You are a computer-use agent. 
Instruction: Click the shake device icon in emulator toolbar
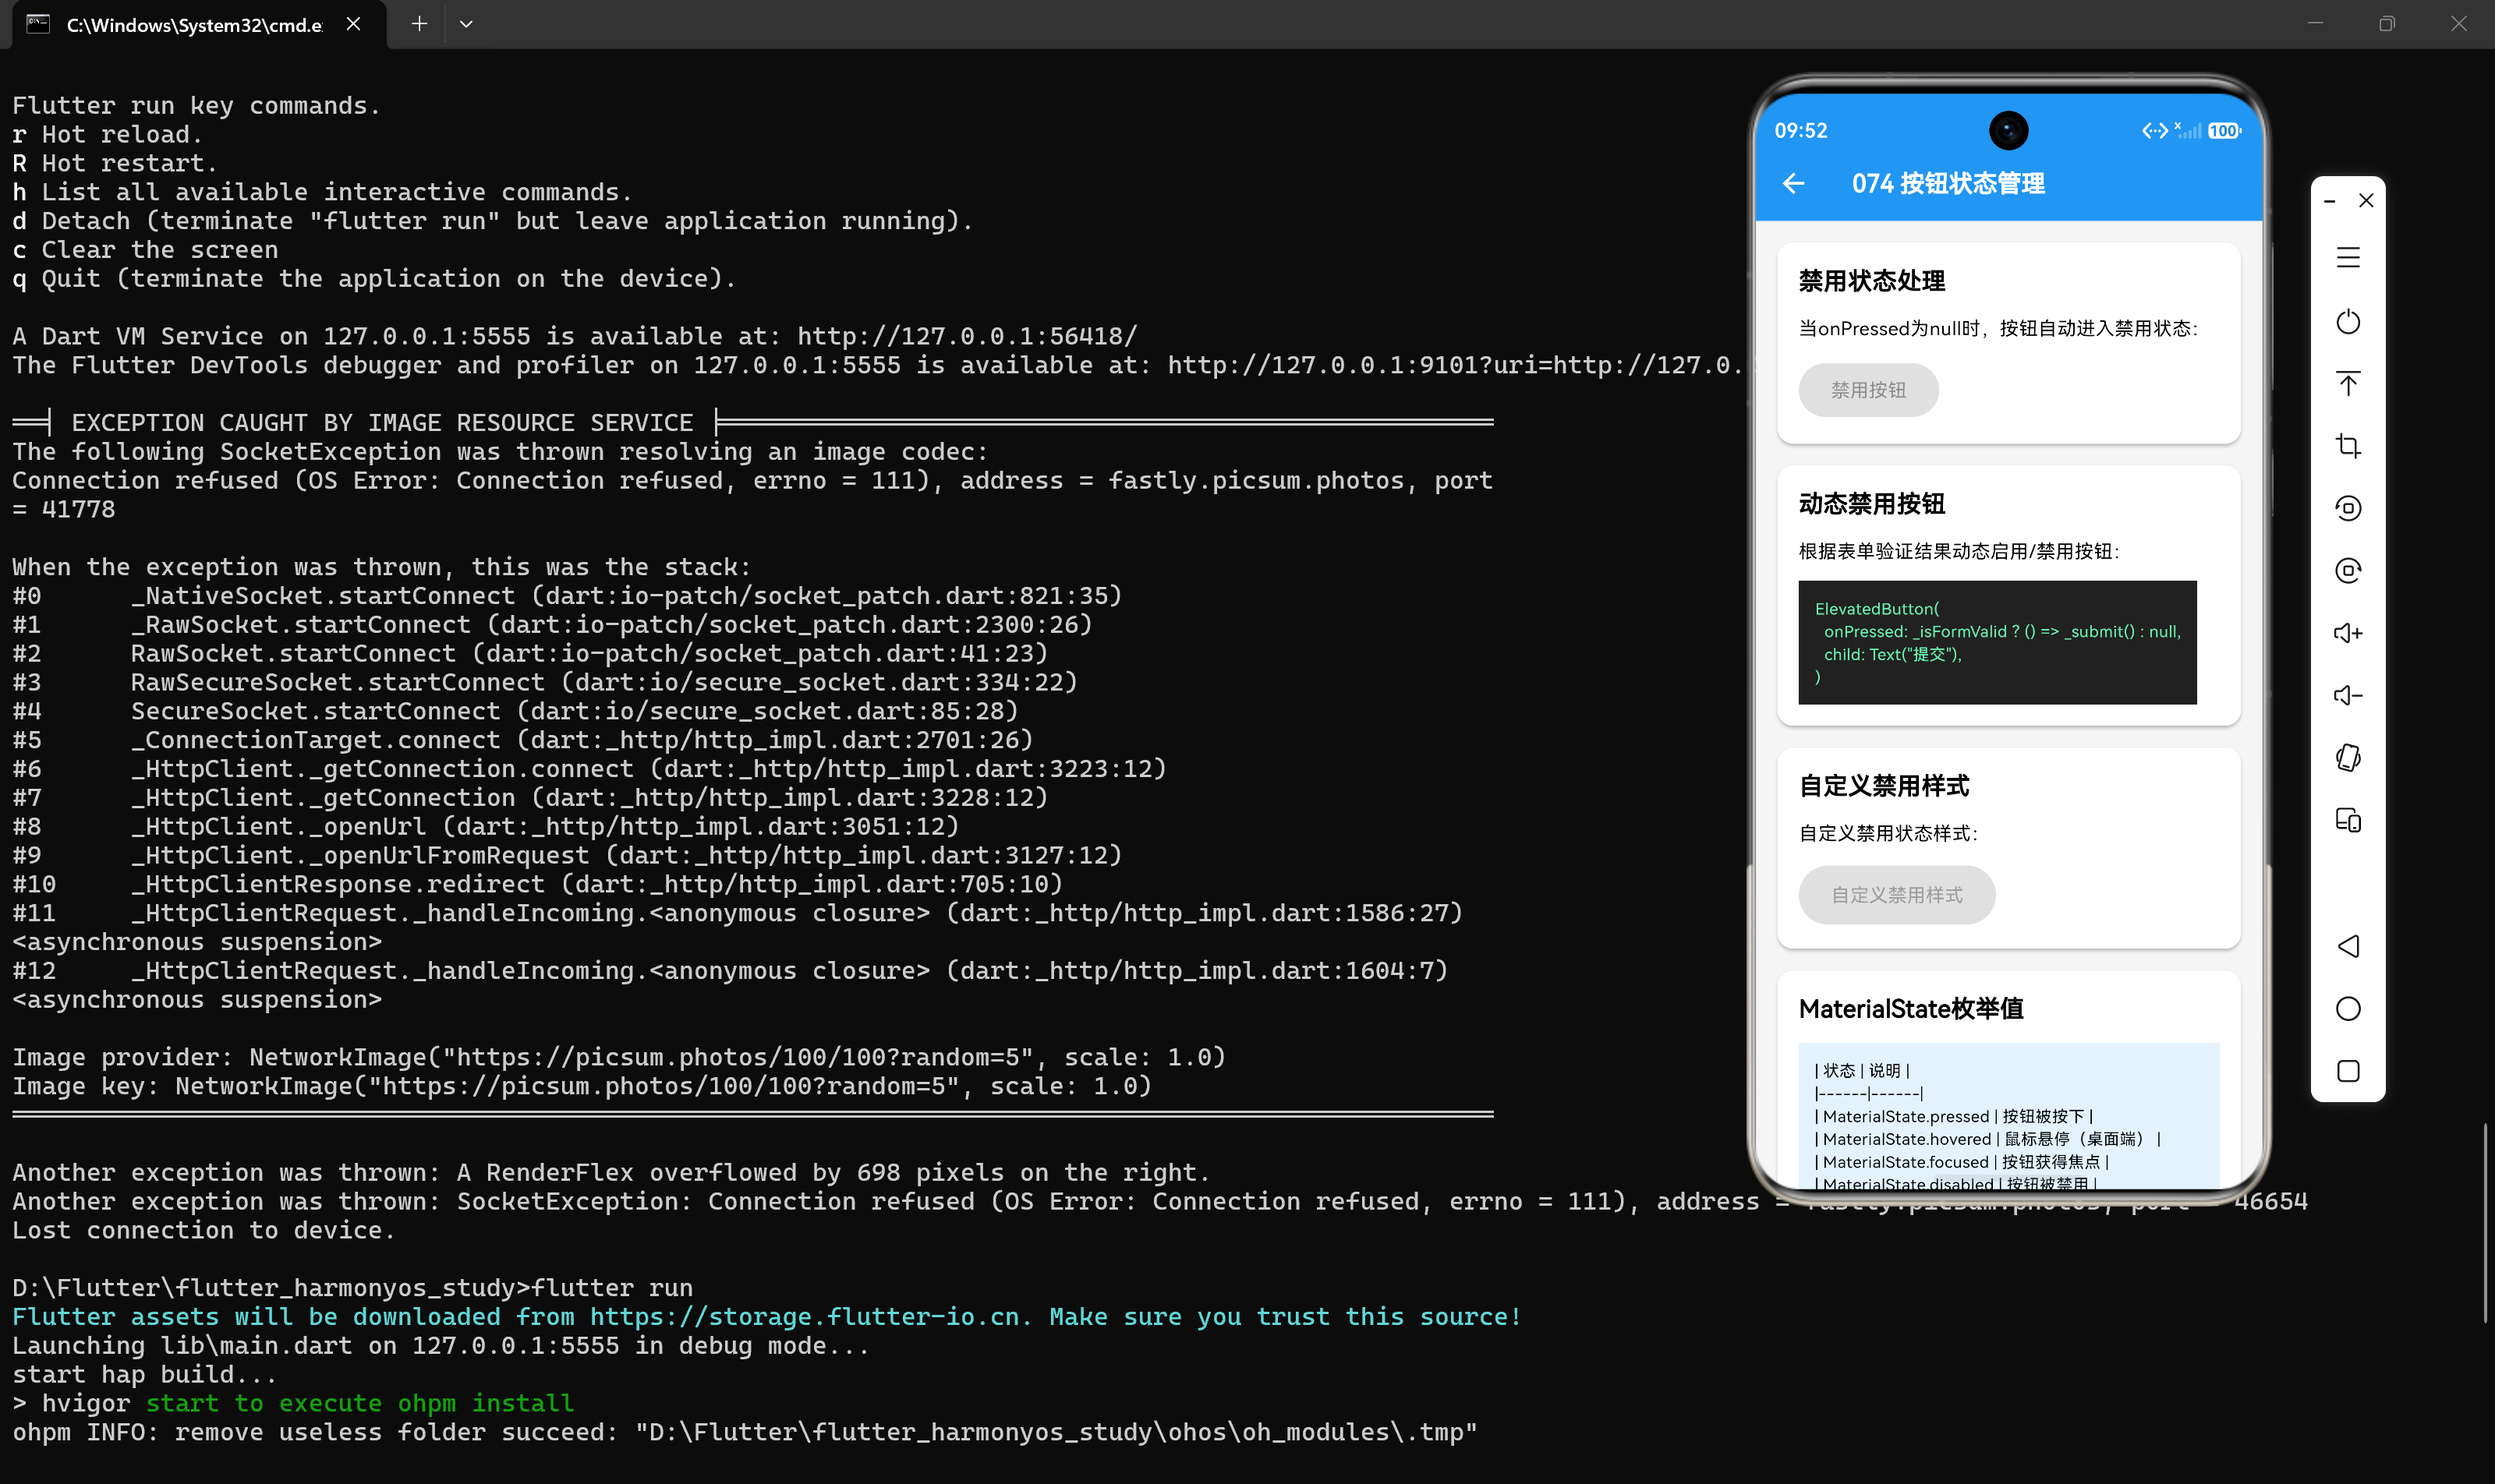coord(2348,758)
